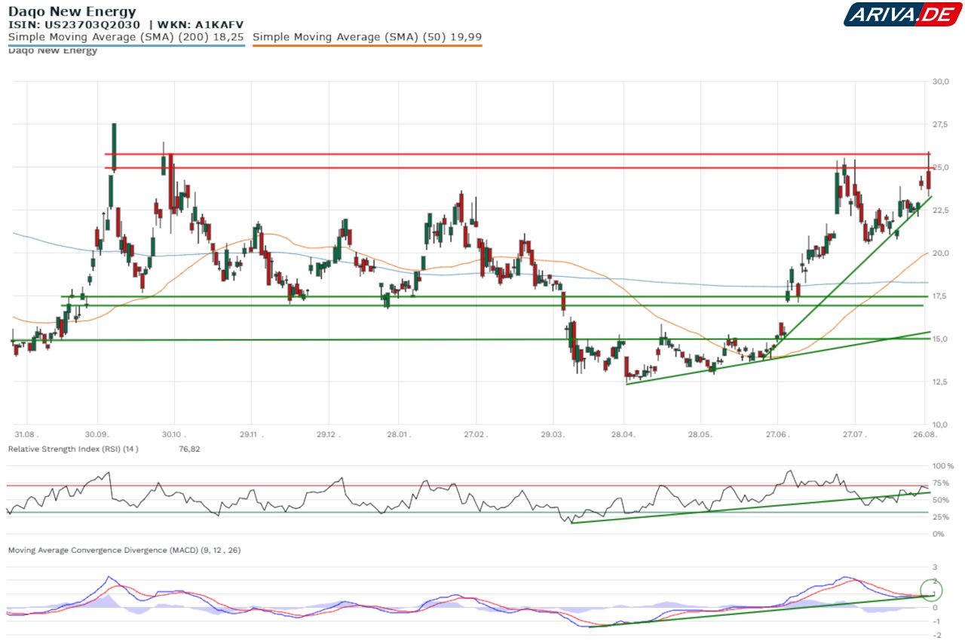The image size is (965, 641).
Task: Click the 29.12. date label
Action: (x=328, y=435)
